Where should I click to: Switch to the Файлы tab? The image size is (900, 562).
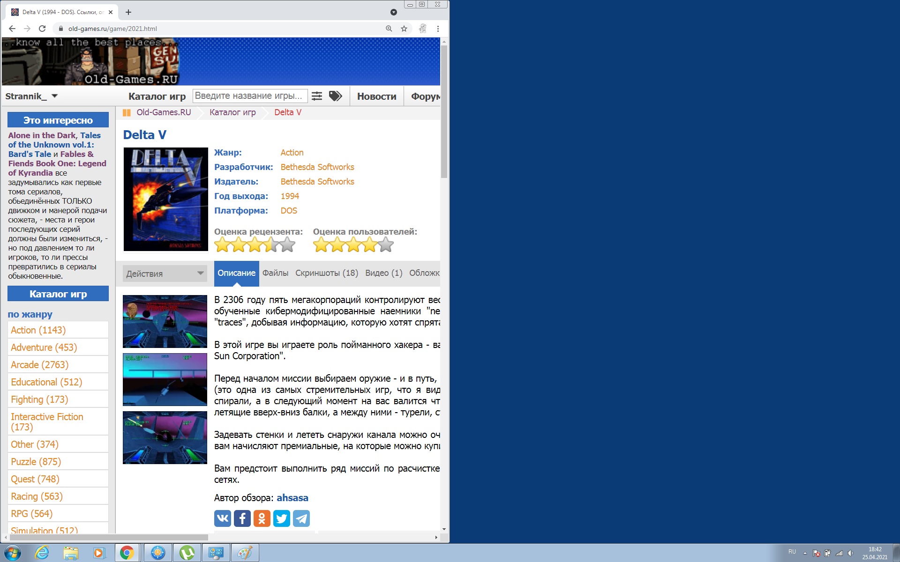[275, 273]
